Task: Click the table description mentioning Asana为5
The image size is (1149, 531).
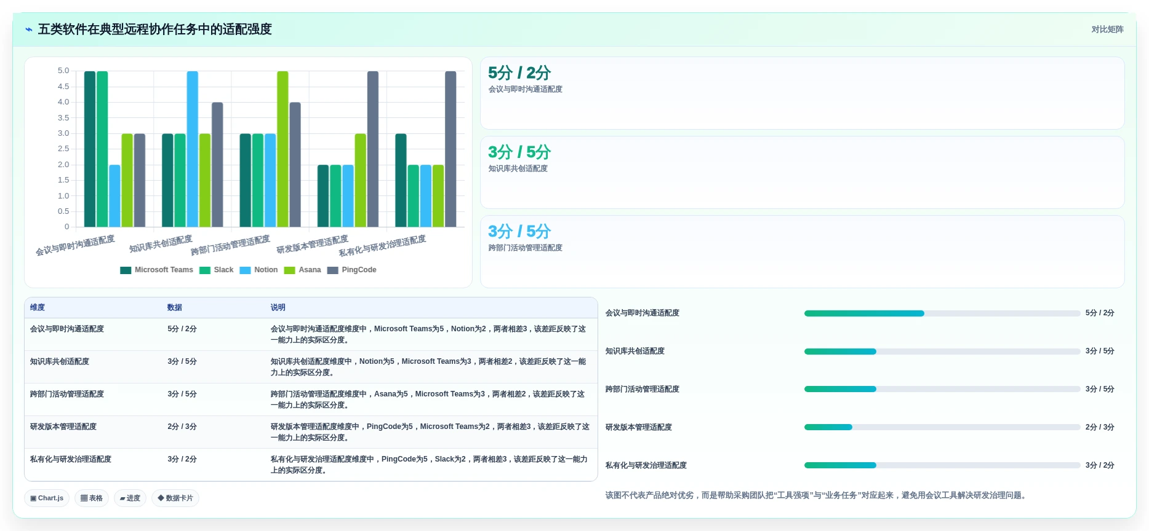Action: click(x=429, y=399)
